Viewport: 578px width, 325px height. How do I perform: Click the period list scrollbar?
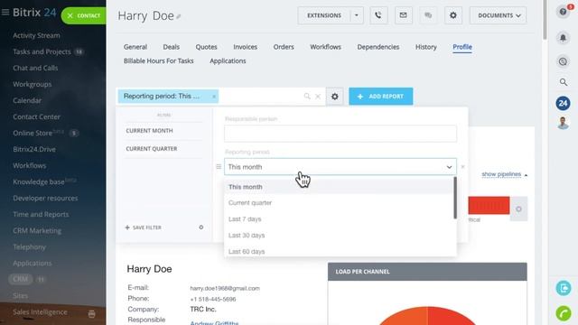455,198
